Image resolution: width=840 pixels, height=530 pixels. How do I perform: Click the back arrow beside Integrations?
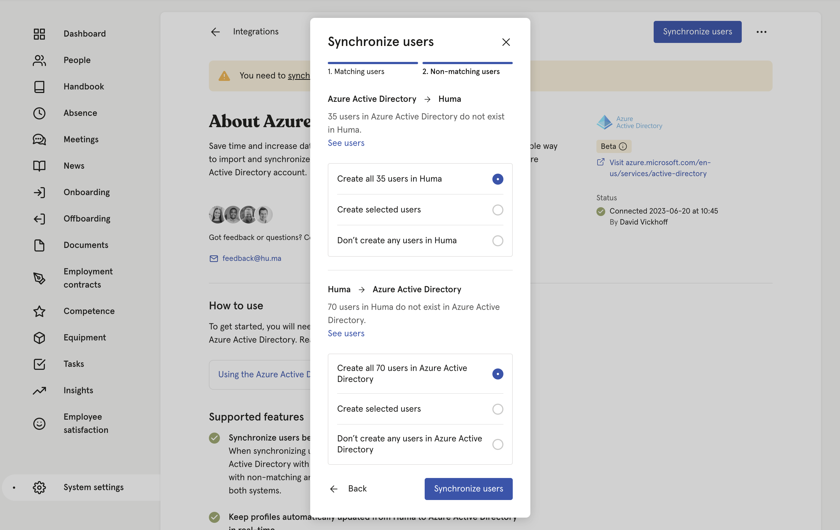tap(215, 32)
